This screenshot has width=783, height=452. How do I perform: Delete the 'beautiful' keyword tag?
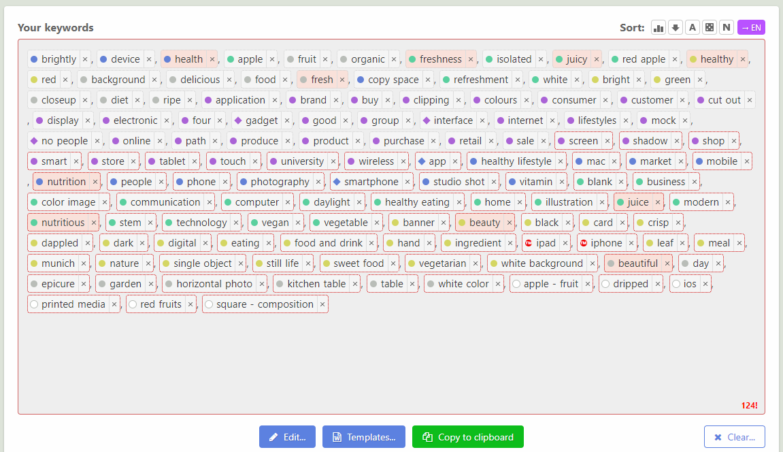667,264
